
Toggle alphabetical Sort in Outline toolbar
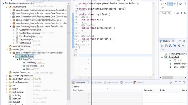(170, 45)
